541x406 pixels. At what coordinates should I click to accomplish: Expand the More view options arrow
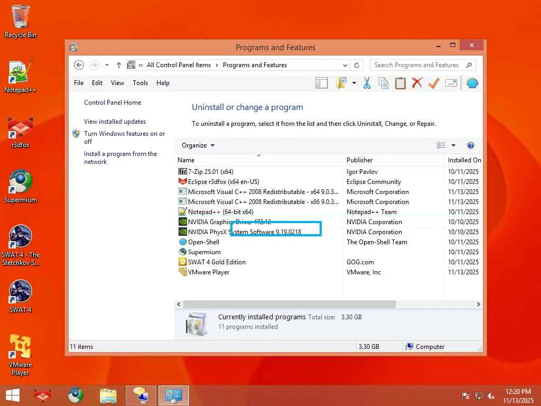coord(453,145)
